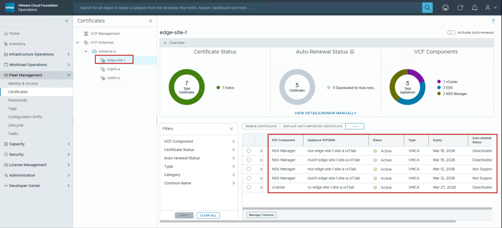Click the search magnifier button
The image size is (502, 228).
pyautogui.click(x=427, y=8)
